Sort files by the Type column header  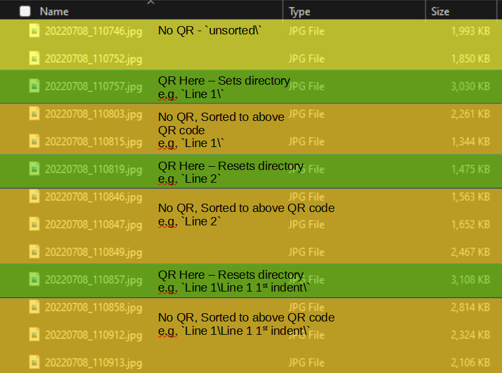click(299, 11)
